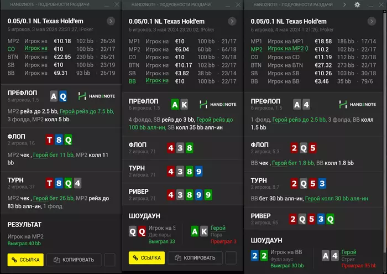Click gray 3 card in middle window flop row
The width and height of the screenshot is (387, 274).
[180, 148]
